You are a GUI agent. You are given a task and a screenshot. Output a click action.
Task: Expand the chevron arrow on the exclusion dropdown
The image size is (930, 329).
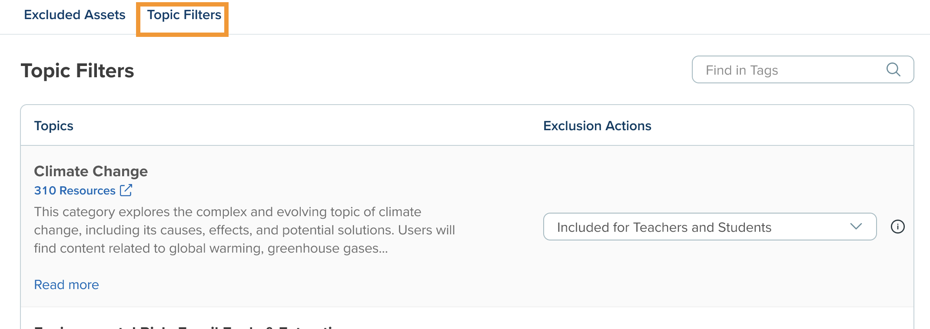click(x=856, y=227)
